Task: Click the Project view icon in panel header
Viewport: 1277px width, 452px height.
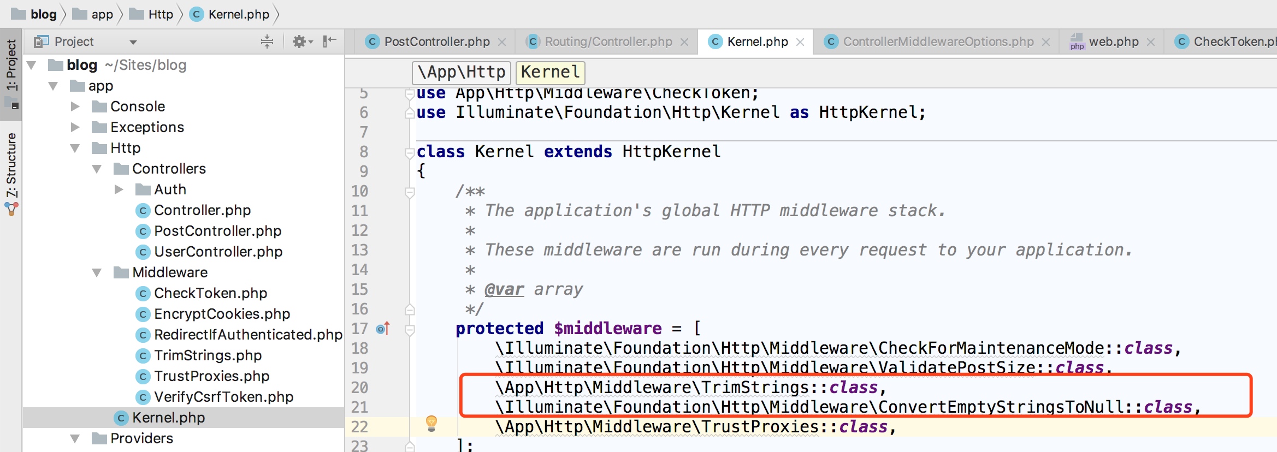Action: point(42,41)
